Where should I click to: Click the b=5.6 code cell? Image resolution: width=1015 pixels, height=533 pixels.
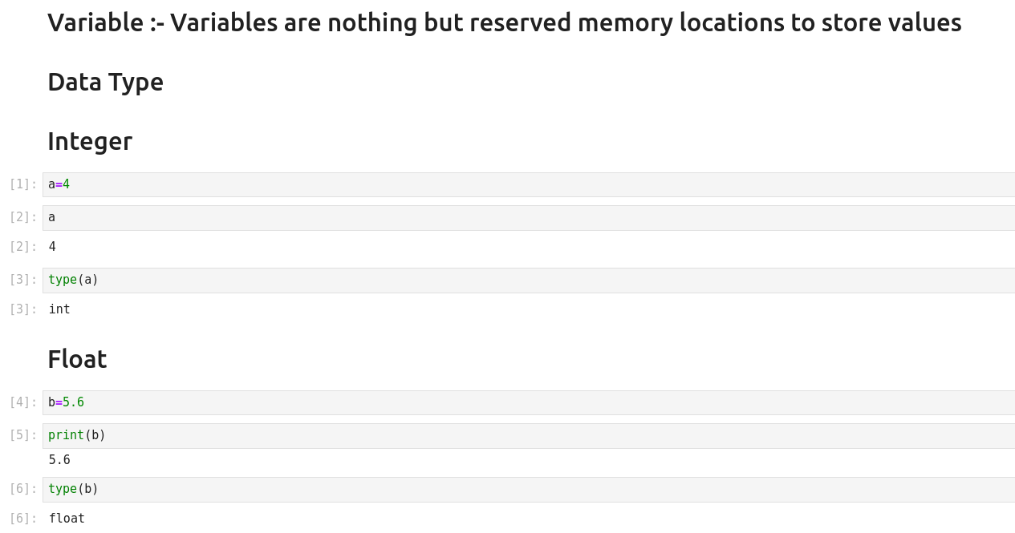coord(528,402)
